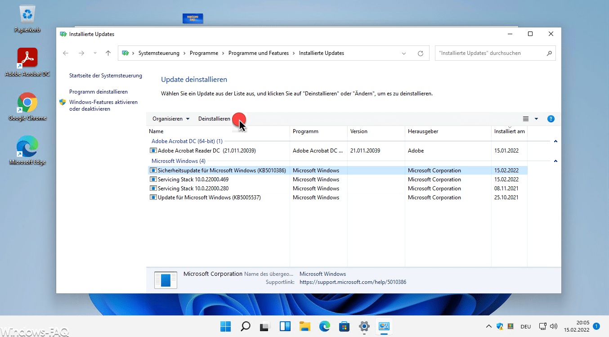The width and height of the screenshot is (609, 337).
Task: Open the Organisieren menu
Action: 171,119
